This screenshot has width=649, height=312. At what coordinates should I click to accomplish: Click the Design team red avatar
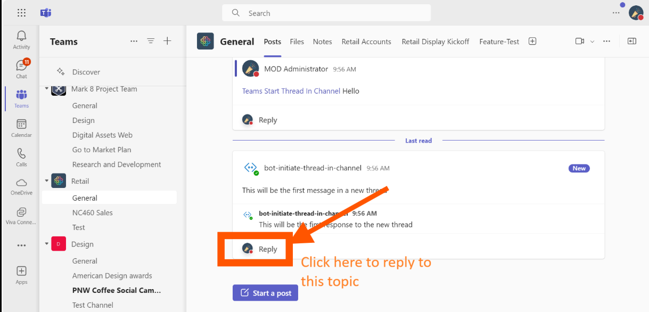point(59,244)
